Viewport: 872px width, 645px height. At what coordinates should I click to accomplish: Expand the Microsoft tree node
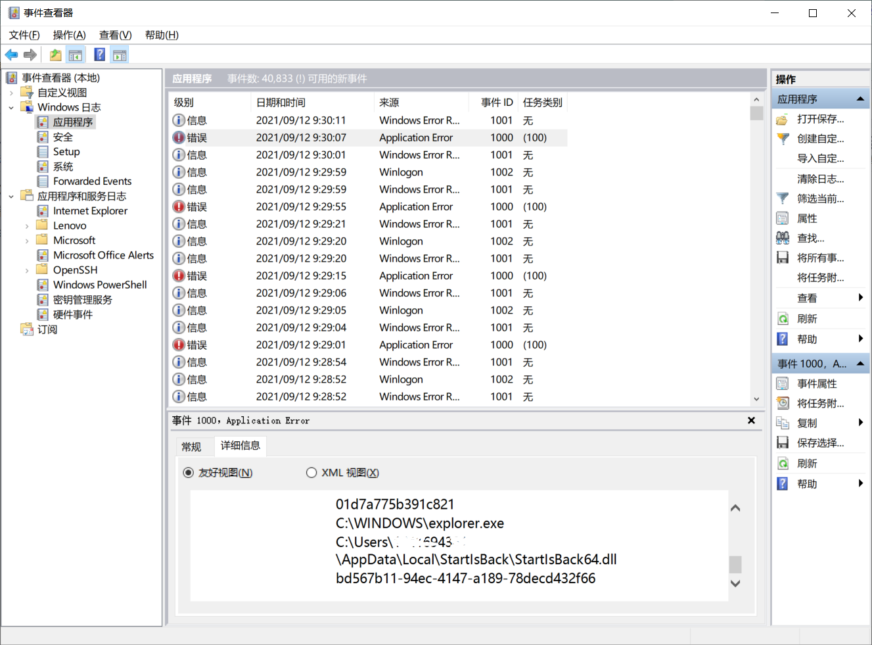26,240
